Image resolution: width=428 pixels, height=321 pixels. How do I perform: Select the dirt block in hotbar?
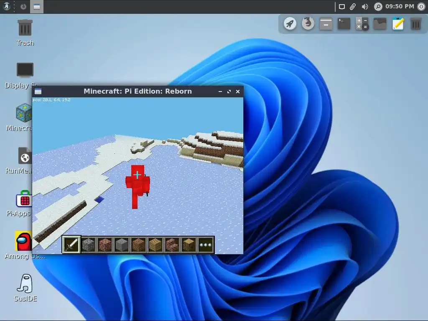139,245
